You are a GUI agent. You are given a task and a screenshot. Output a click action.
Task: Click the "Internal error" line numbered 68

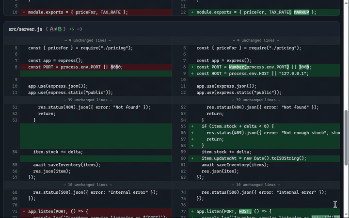[95, 192]
